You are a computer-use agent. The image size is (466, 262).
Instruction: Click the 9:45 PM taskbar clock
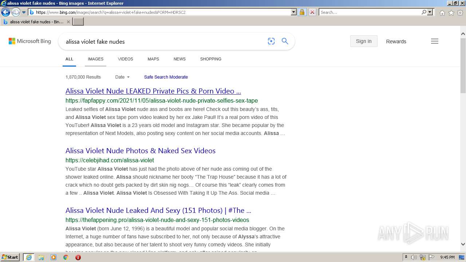[x=447, y=257]
